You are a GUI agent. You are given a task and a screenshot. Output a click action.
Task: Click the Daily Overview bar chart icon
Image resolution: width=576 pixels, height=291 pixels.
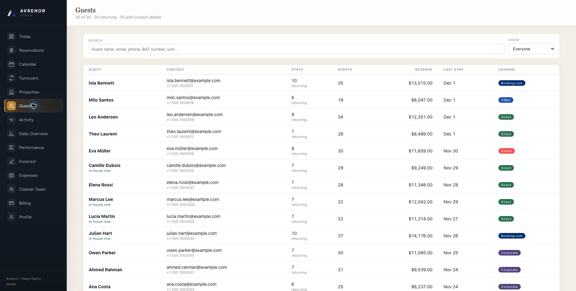point(11,134)
